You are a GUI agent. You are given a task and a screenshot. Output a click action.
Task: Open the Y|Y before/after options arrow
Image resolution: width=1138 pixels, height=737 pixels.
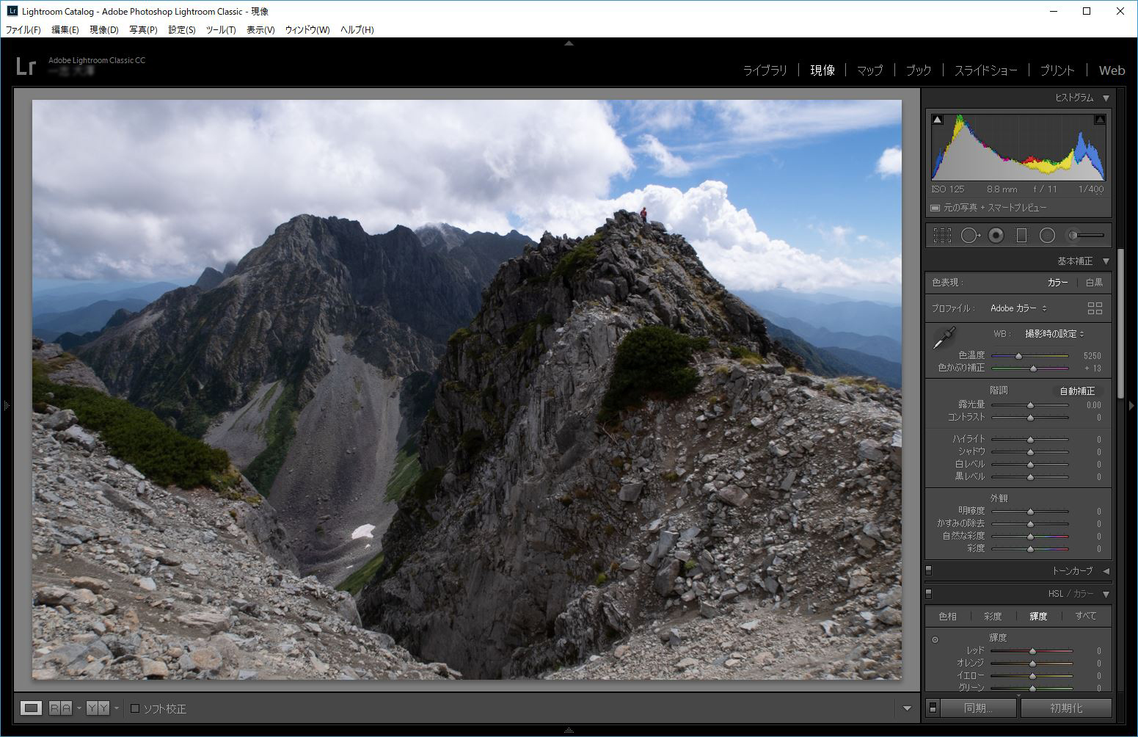click(116, 708)
